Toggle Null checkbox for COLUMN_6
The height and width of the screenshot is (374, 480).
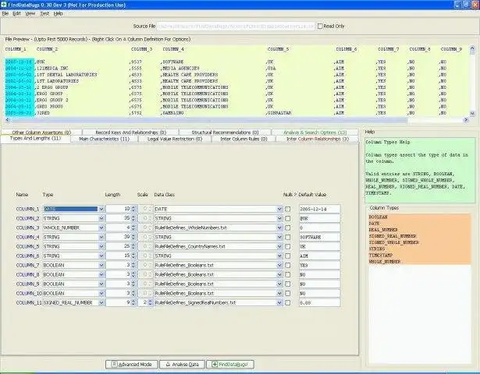coord(288,256)
